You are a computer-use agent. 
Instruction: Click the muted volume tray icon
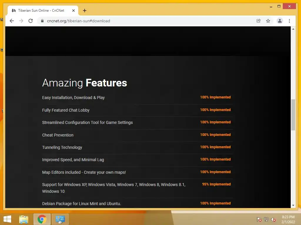(273, 219)
